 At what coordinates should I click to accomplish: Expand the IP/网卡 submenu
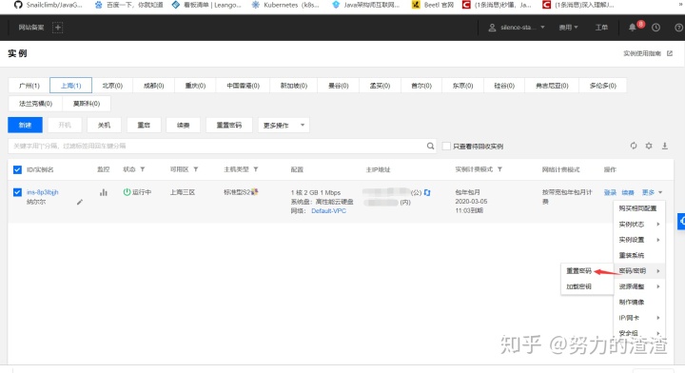(x=639, y=318)
